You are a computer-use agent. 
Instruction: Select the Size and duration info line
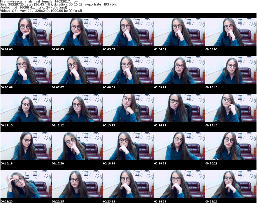coord(58,5)
